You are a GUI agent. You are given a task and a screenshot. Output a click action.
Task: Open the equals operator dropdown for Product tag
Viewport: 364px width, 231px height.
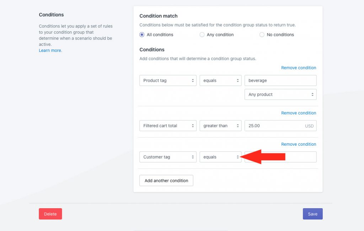(220, 81)
